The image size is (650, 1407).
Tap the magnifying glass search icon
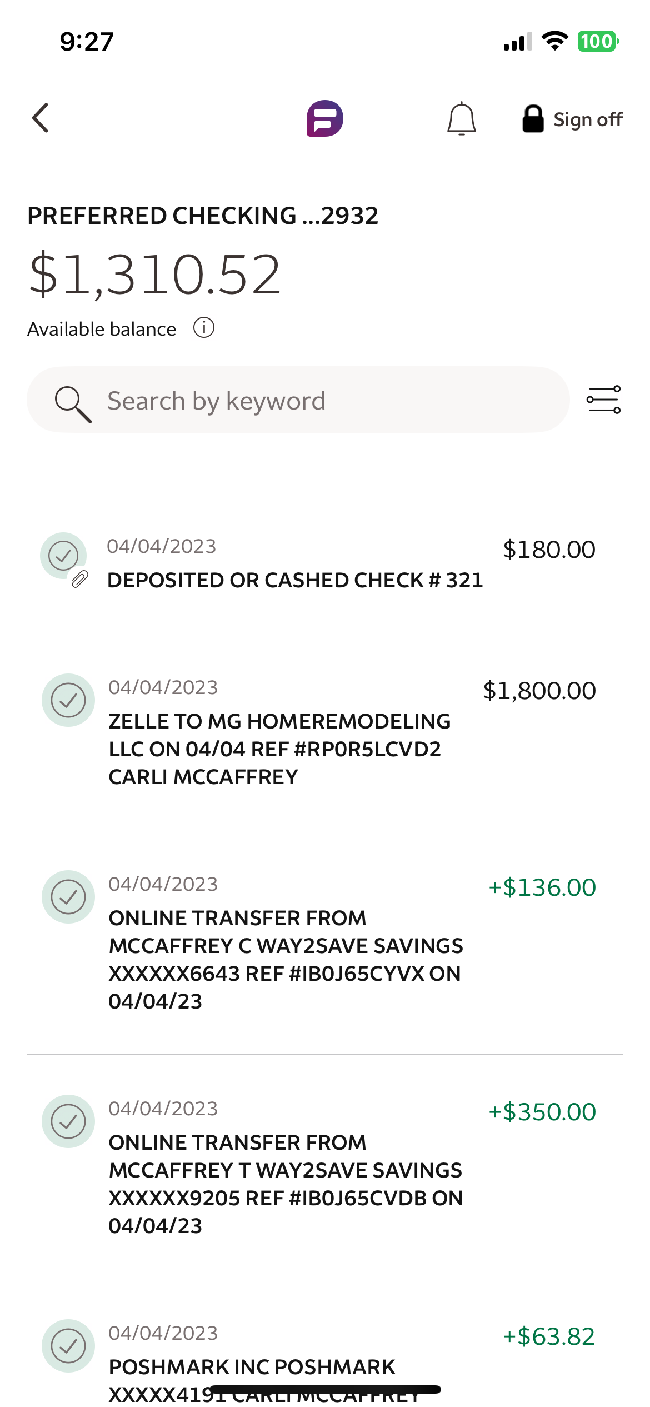tap(73, 404)
